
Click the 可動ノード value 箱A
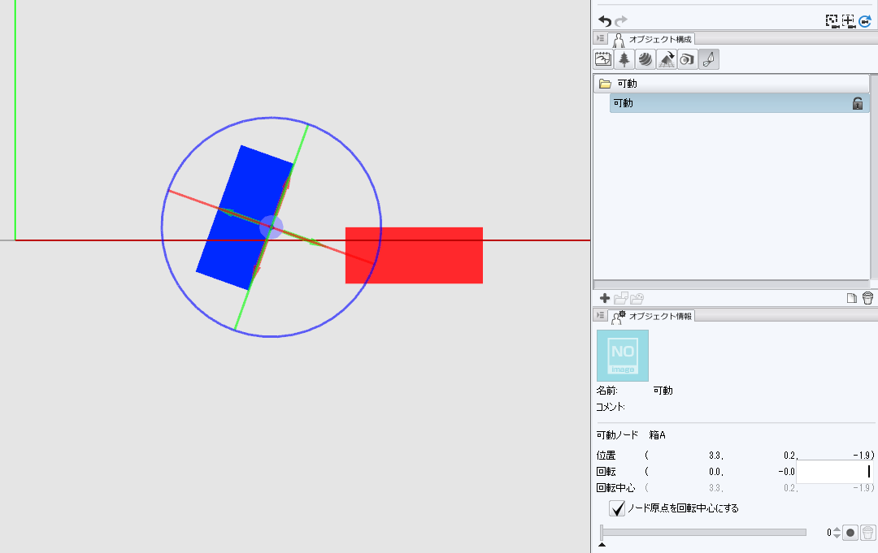click(x=658, y=434)
